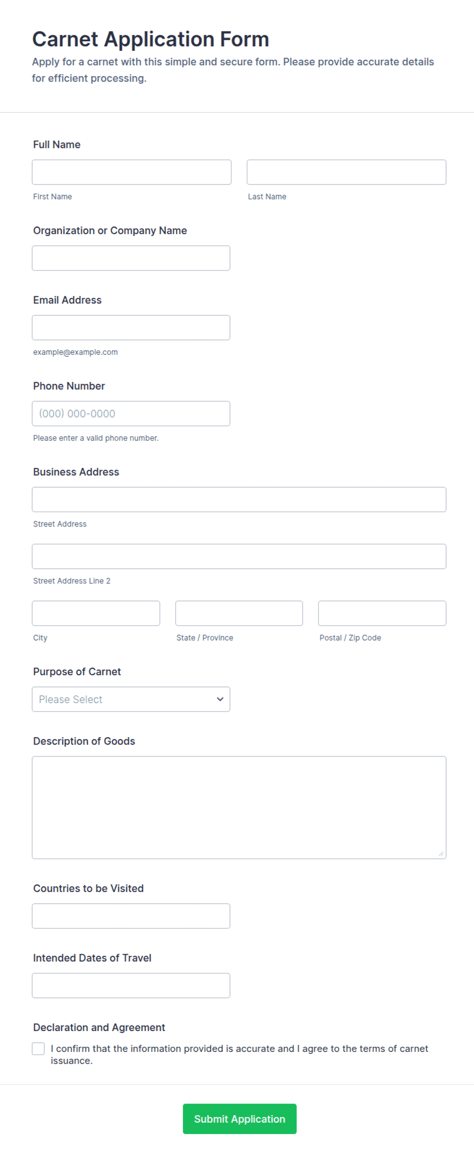Click the textarea resize handle in Description of Goods
The height and width of the screenshot is (1159, 474).
441,854
